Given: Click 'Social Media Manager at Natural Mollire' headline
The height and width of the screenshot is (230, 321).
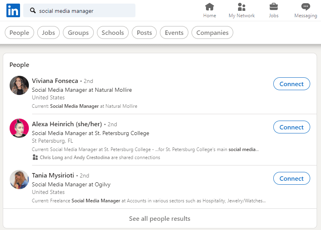Looking at the screenshot, I should [x=82, y=90].
